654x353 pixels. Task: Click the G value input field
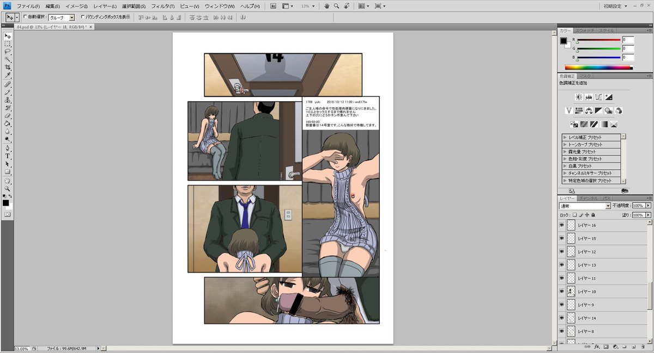tap(628, 48)
